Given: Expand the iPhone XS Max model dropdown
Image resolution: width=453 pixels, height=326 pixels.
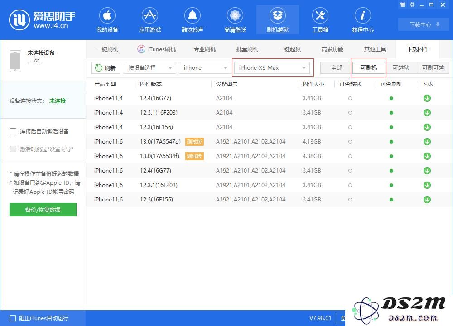Looking at the screenshot, I should click(272, 68).
